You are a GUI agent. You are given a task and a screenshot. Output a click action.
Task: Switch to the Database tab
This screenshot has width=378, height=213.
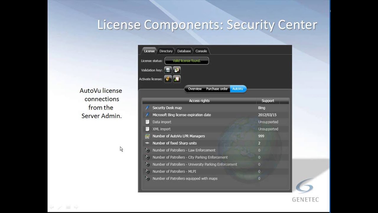(184, 51)
